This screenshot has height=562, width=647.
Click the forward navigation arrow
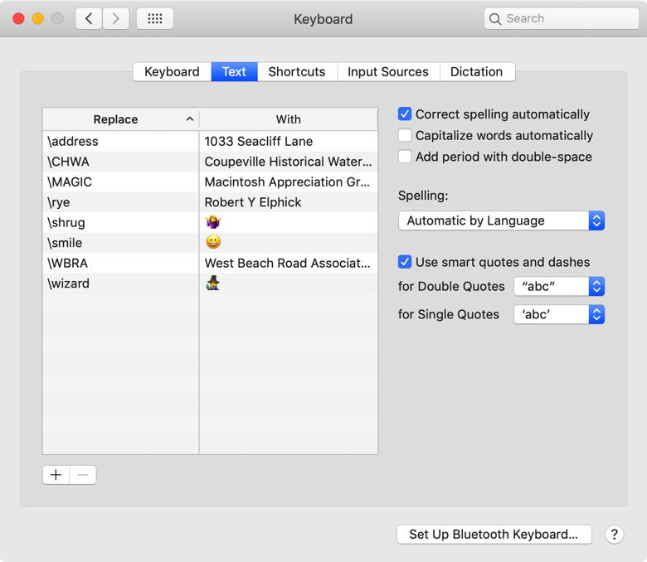[115, 18]
